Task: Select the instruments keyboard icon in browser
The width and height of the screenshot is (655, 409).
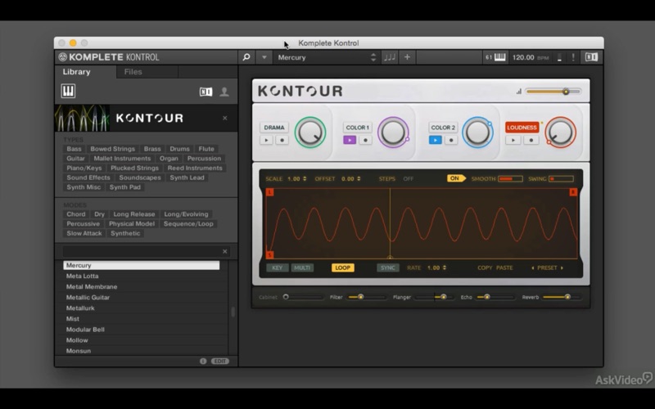Action: pyautogui.click(x=68, y=91)
